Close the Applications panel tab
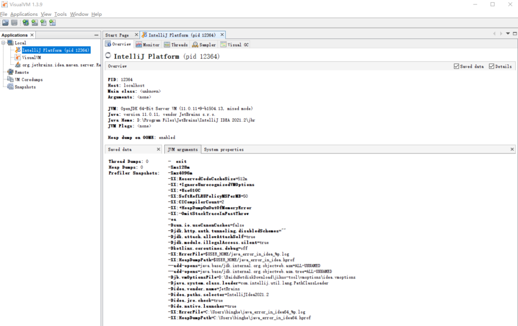The height and width of the screenshot is (326, 518). [x=32, y=35]
